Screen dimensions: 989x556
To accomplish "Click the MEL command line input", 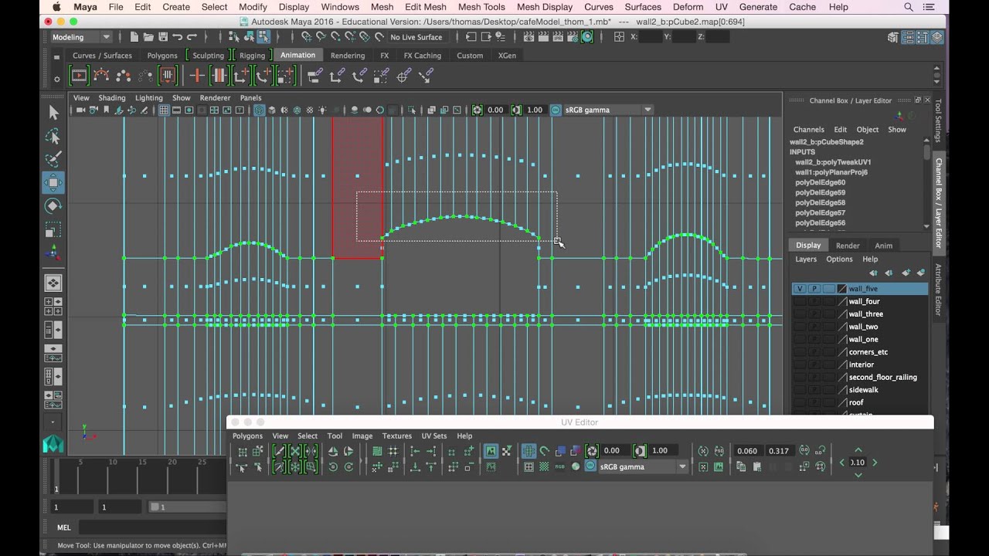I will pos(152,527).
